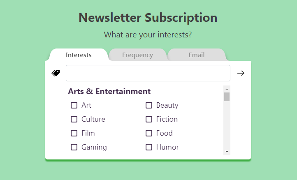Tick the Beauty checkbox
Viewport: 297px width, 180px height.
click(x=149, y=105)
